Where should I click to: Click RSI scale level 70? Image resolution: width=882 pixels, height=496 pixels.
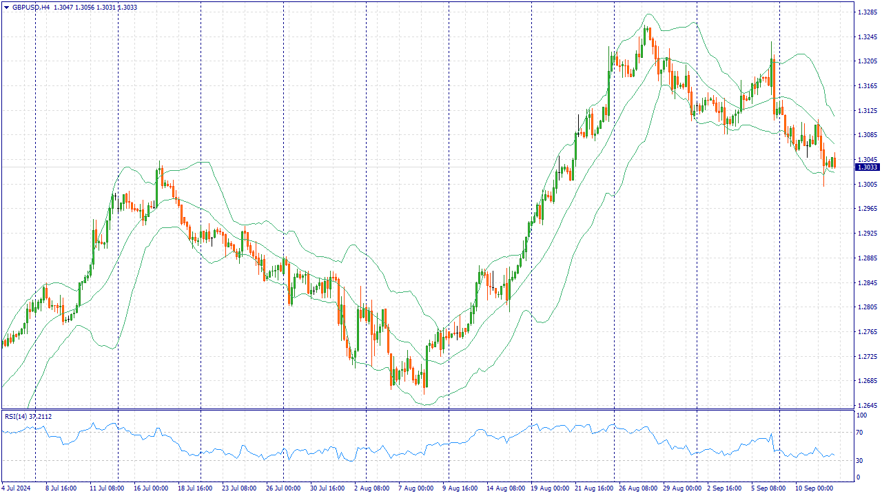pyautogui.click(x=860, y=433)
